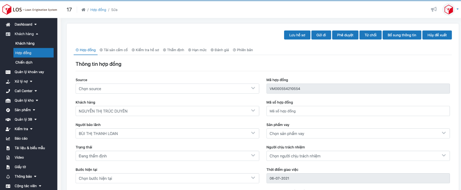461x190 pixels.
Task: Click the megaphone announcements icon
Action: [x=433, y=10]
